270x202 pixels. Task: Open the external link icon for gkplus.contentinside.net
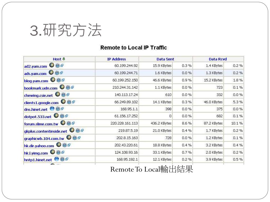pos(82,130)
